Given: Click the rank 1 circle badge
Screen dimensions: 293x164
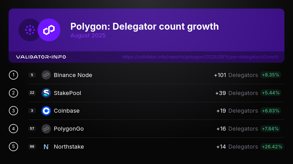Looking at the screenshot, I should pyautogui.click(x=13, y=75).
